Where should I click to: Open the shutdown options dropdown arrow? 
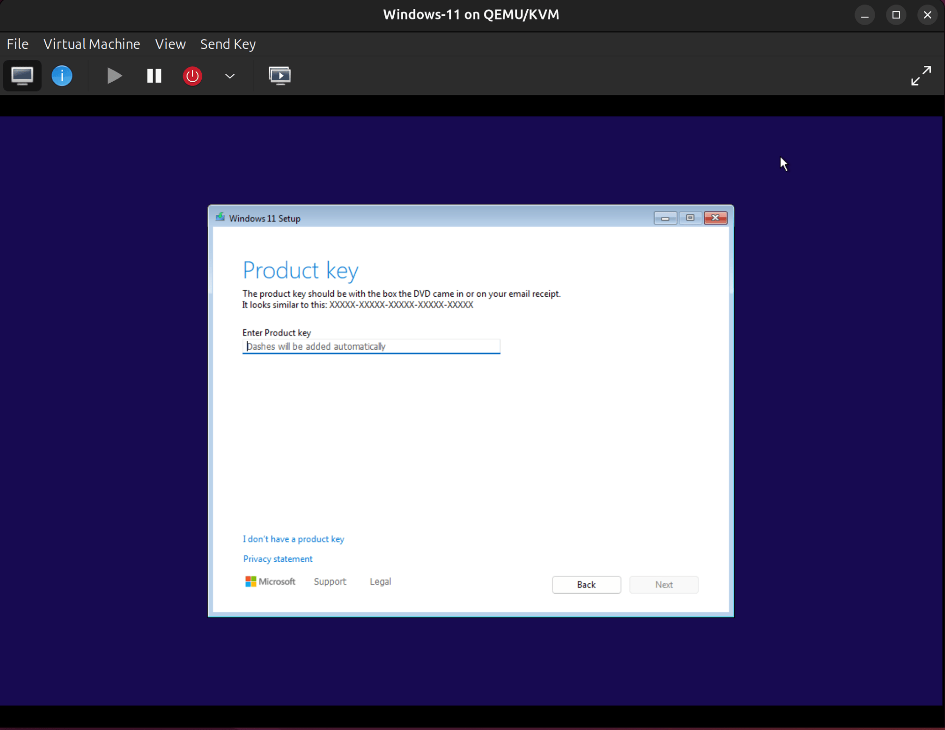(x=229, y=76)
